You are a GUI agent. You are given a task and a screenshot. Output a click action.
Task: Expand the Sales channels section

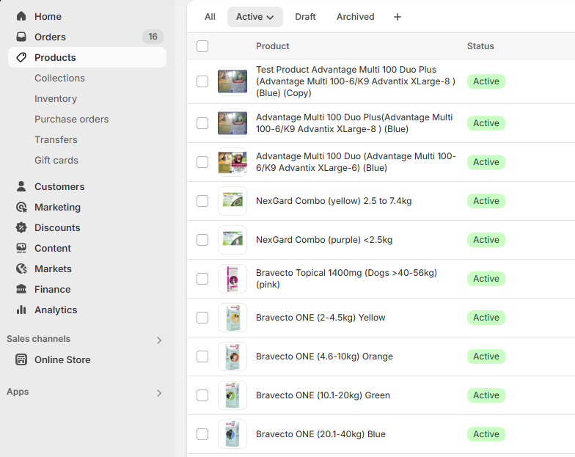[159, 340]
